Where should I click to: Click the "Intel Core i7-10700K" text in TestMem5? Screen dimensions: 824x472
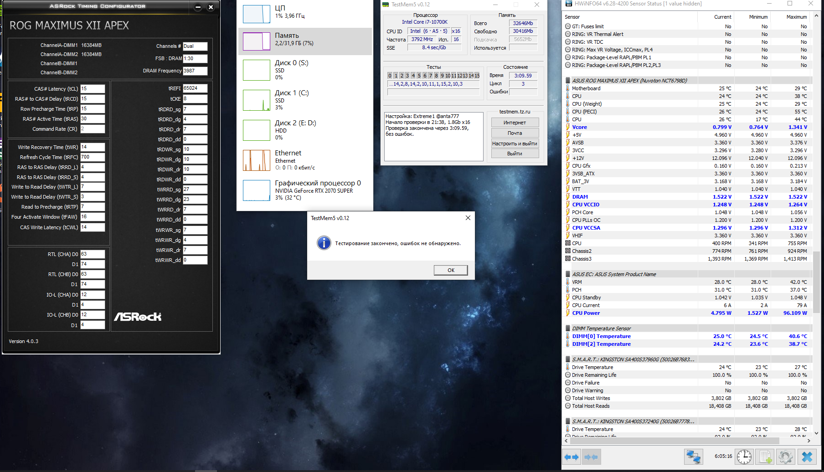tap(425, 22)
